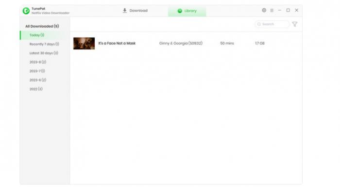The image size is (340, 195).
Task: Select the 2023-6 (2) group
Action: (x=38, y=80)
